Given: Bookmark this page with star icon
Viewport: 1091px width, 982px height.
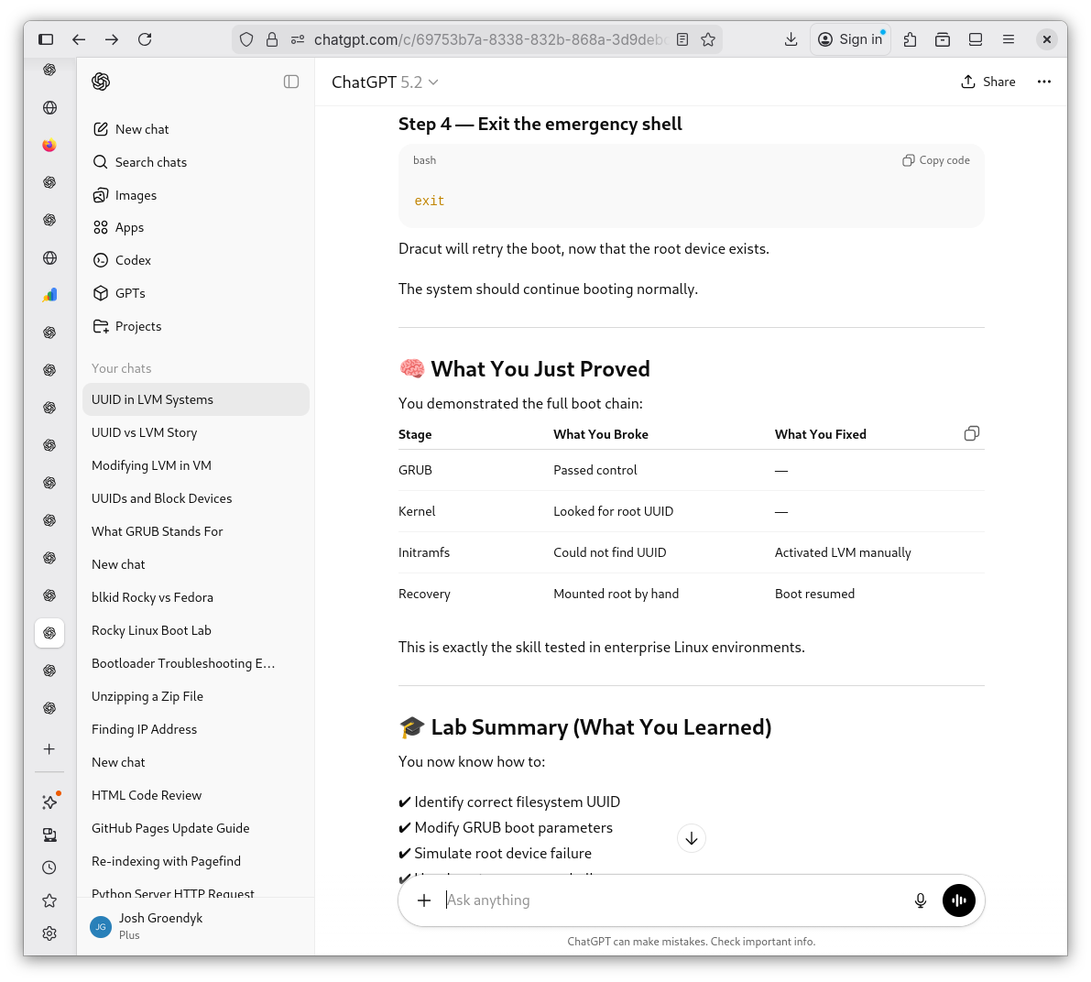Looking at the screenshot, I should 708,39.
